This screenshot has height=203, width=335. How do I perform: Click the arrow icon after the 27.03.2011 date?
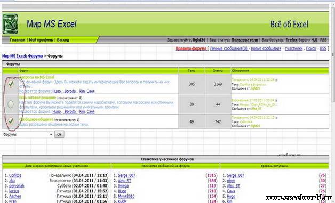pyautogui.click(x=276, y=100)
